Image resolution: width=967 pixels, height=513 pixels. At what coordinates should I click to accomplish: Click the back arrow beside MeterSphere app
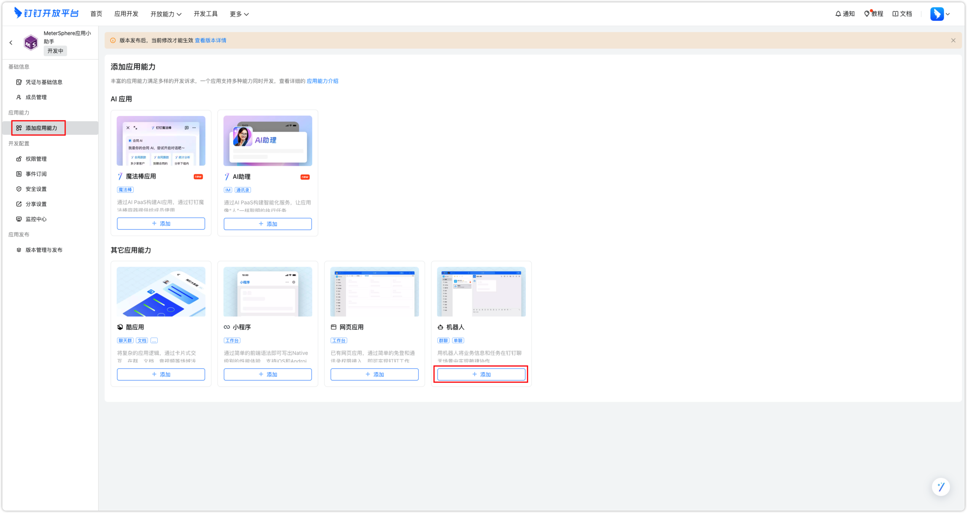click(11, 43)
